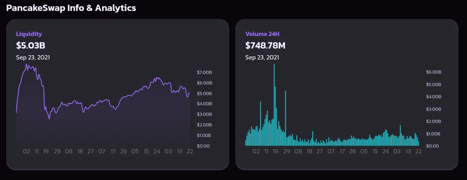Click the $7.00B axis label in Liquidity chart
This screenshot has width=467, height=180.
click(204, 72)
